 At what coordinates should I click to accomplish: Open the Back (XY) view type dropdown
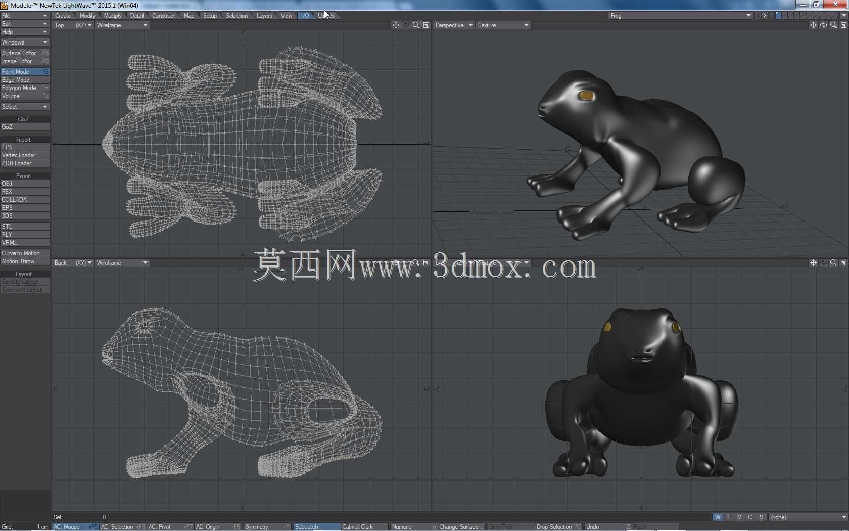coord(73,263)
